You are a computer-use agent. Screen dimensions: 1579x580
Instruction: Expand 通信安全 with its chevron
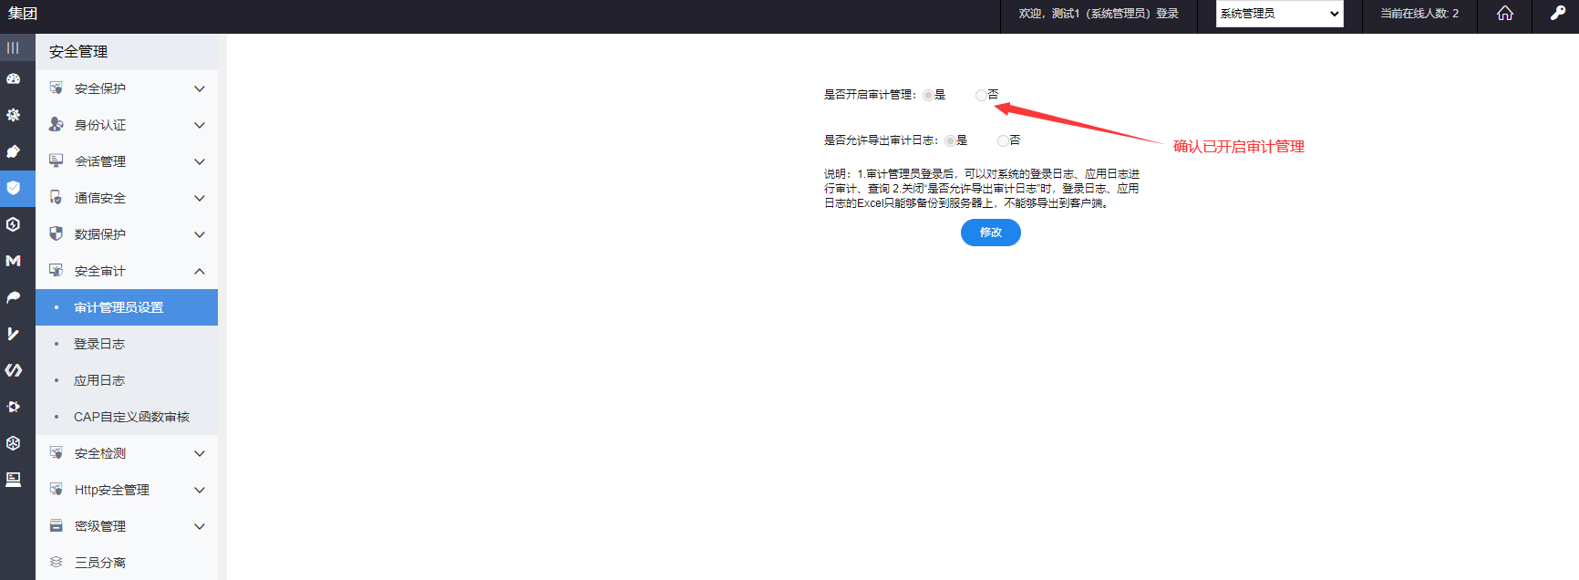(x=200, y=198)
